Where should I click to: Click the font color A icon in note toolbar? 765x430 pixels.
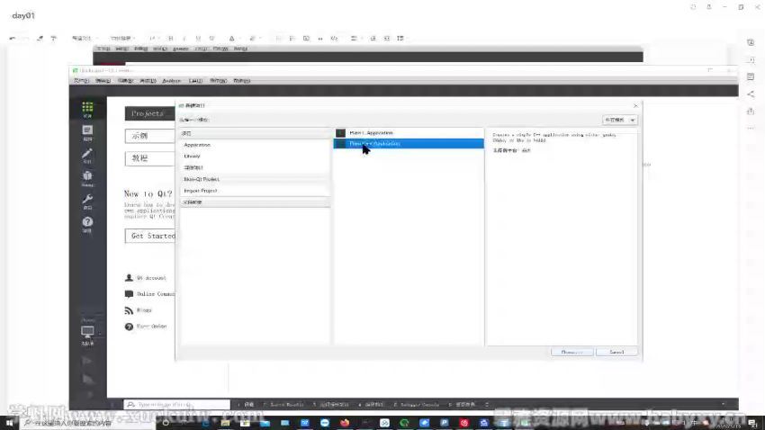pyautogui.click(x=231, y=38)
